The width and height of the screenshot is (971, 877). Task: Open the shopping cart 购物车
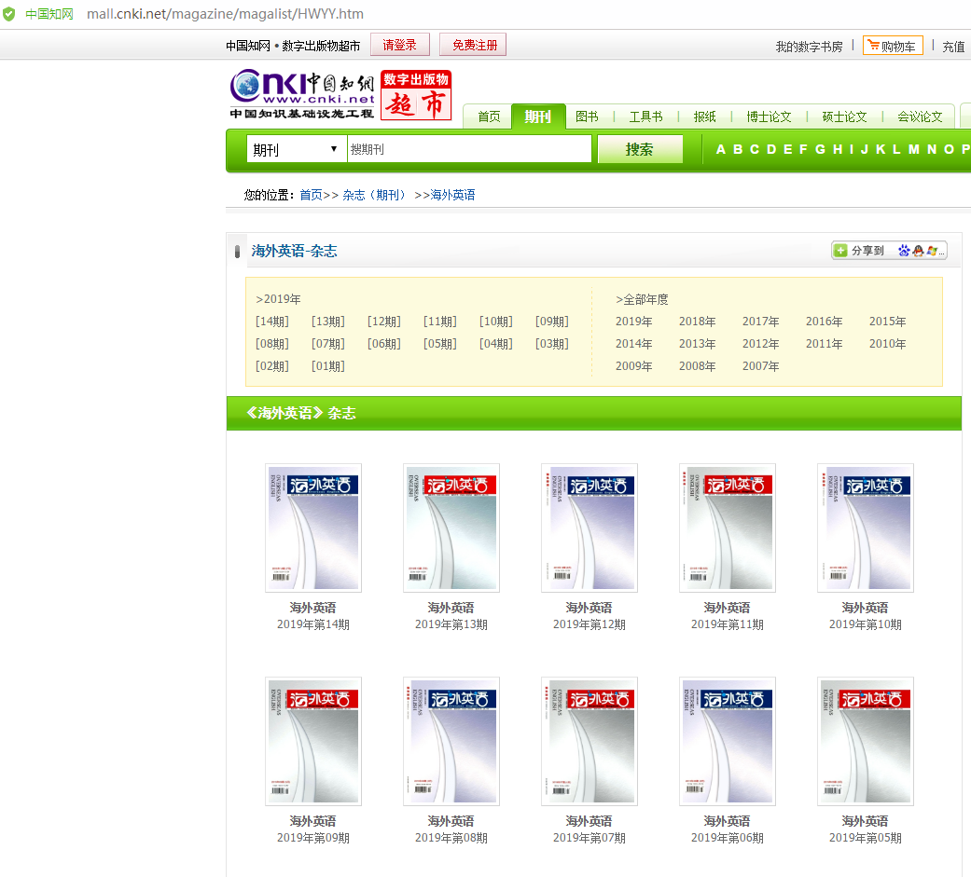pyautogui.click(x=893, y=46)
